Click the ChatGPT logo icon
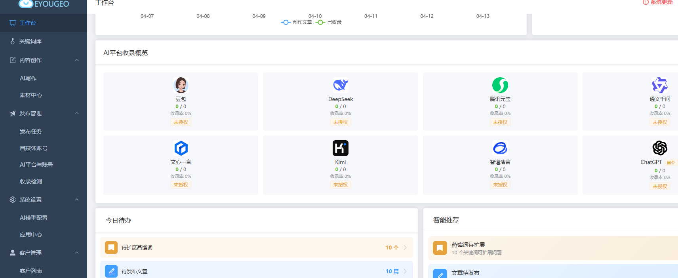Screen dimensions: 678x278 point(659,148)
